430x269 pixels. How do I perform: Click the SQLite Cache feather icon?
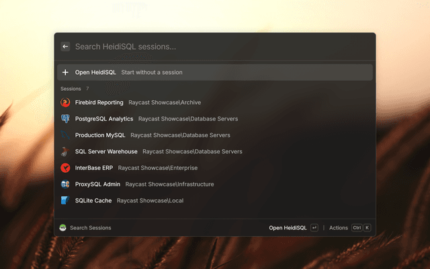pyautogui.click(x=65, y=200)
